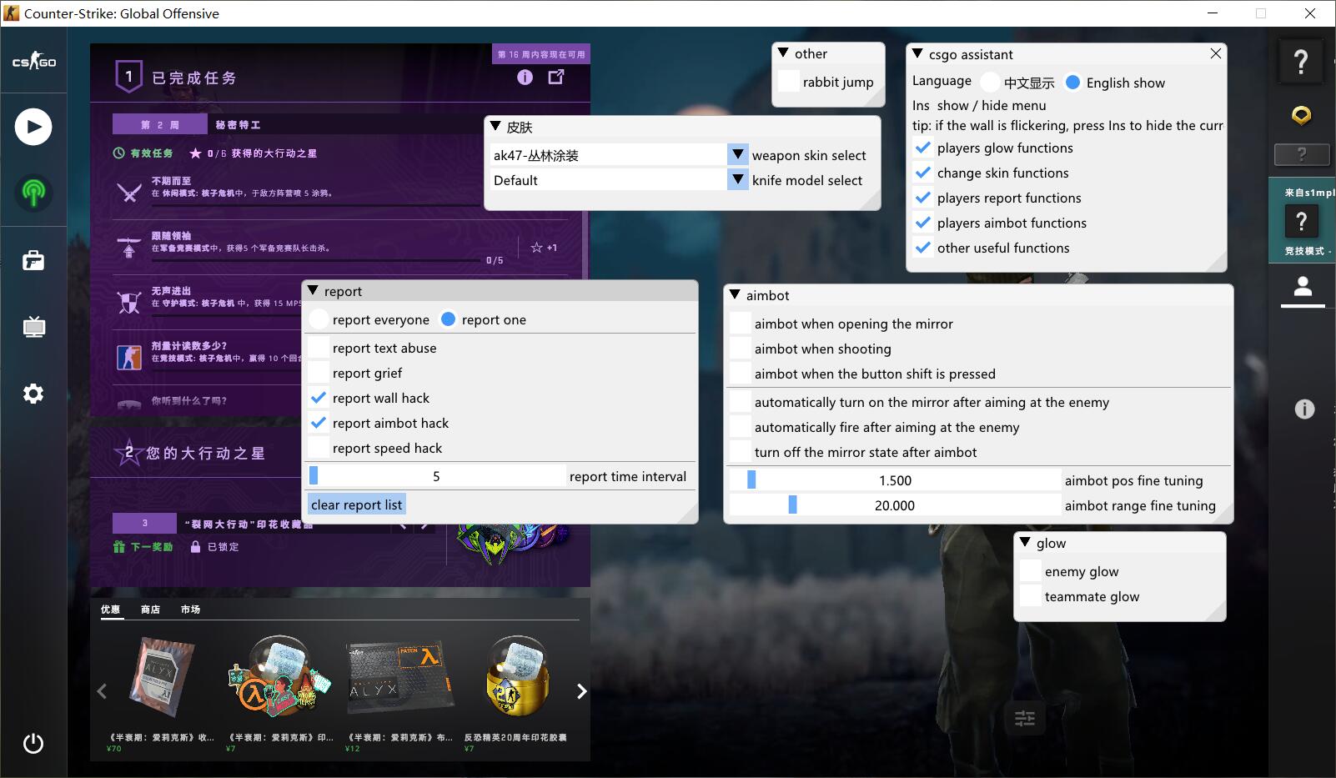Enable report text abuse checkbox
This screenshot has height=778, width=1336.
319,348
